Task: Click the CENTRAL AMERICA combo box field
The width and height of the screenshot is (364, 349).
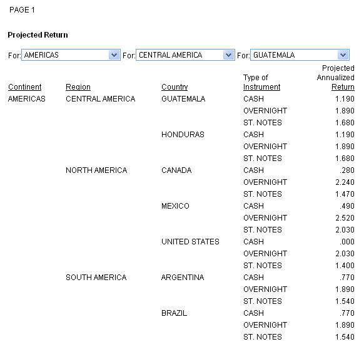Action: [x=185, y=55]
